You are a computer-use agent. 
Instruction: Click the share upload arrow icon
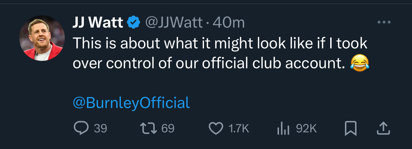click(383, 128)
